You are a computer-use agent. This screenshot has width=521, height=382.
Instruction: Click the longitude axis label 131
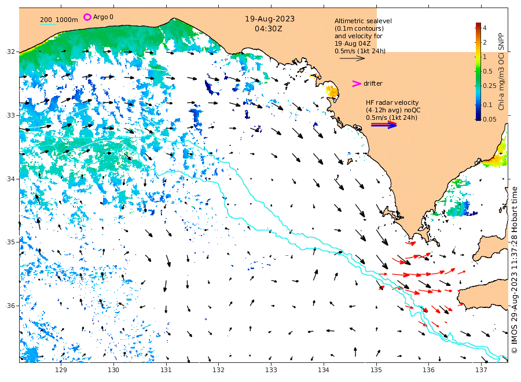tap(166, 370)
